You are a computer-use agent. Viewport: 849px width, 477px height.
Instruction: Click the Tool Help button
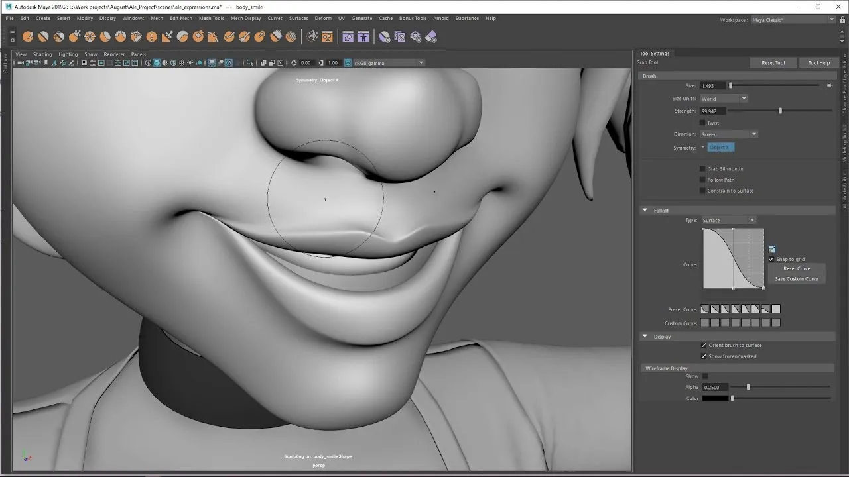tap(819, 63)
